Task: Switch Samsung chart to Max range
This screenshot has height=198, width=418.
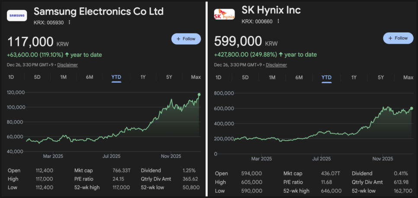Action: pyautogui.click(x=196, y=77)
